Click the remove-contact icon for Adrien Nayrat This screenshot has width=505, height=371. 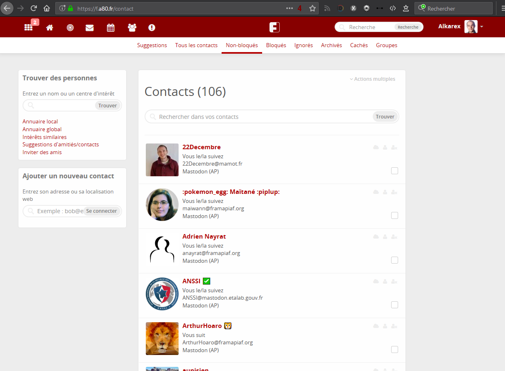pos(394,237)
